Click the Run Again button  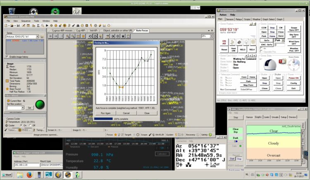105,113
